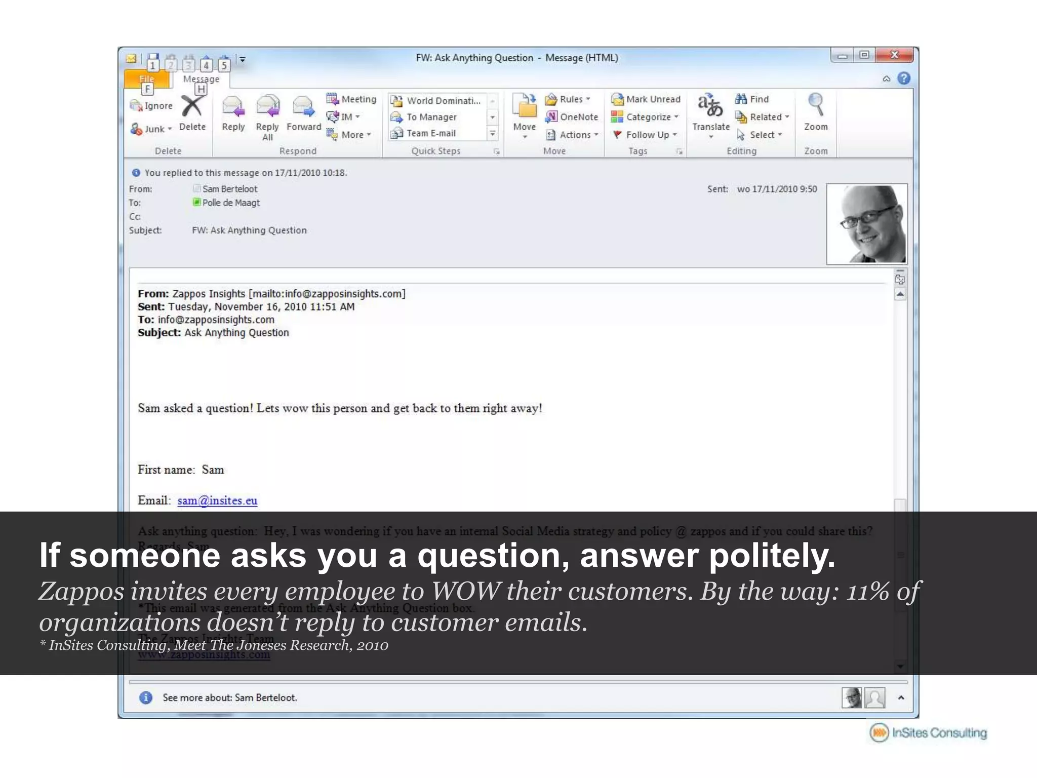Screen dimensions: 1037x778
Task: Click the Translate icon
Action: click(710, 116)
